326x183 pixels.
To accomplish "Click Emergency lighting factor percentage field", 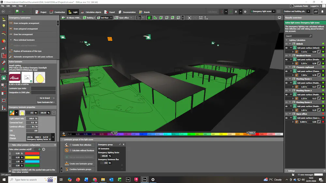I will [x=104, y=156].
